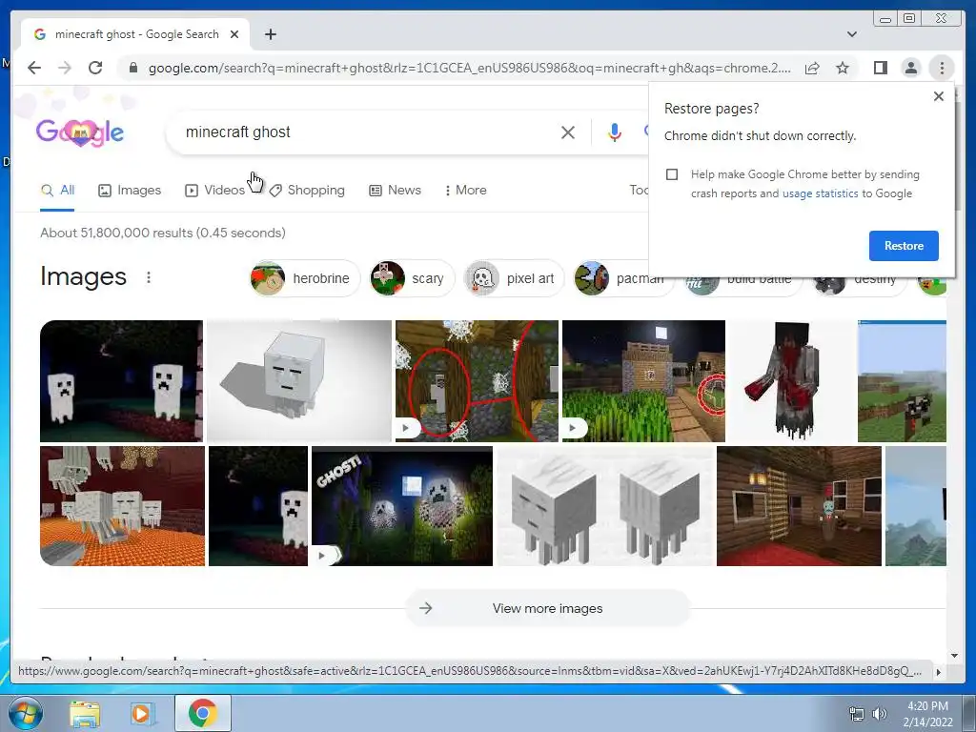Open Images section options menu
Screen dimensions: 976x732
[148, 277]
